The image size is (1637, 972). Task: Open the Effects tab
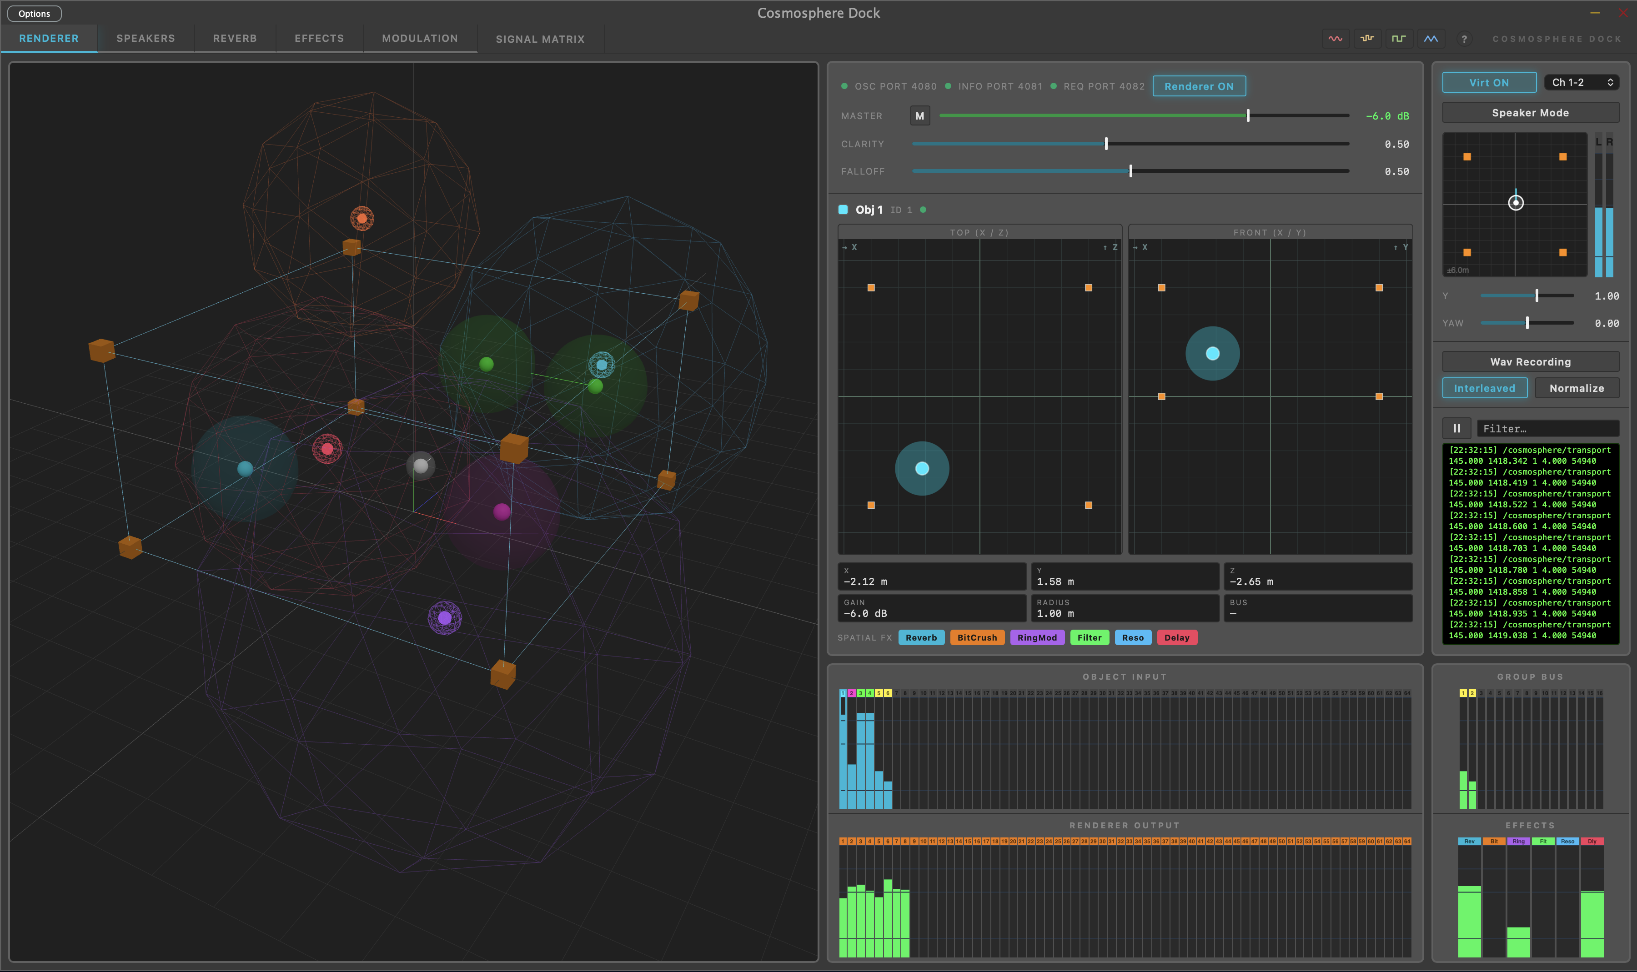pyautogui.click(x=319, y=39)
